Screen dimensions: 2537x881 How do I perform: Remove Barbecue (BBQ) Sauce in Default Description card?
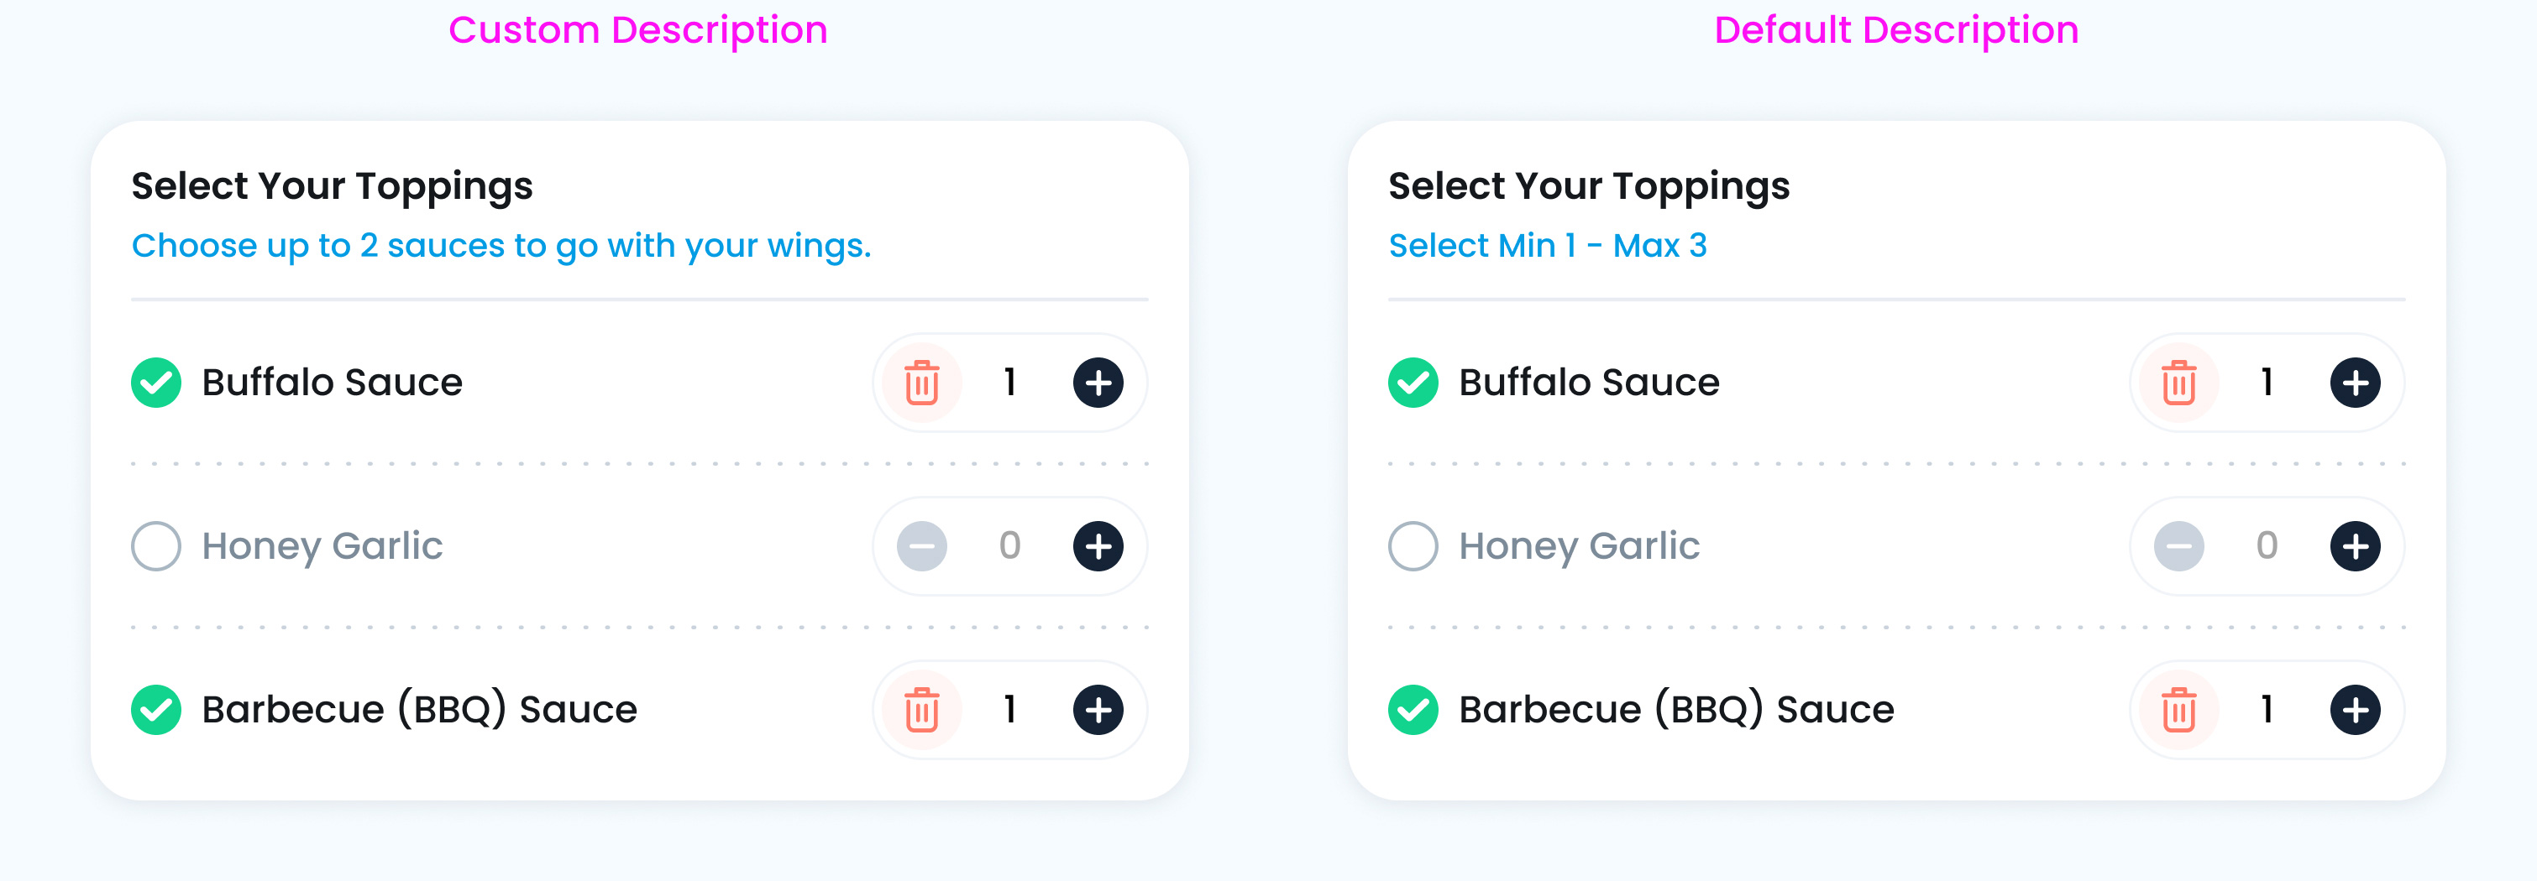[x=2178, y=709]
